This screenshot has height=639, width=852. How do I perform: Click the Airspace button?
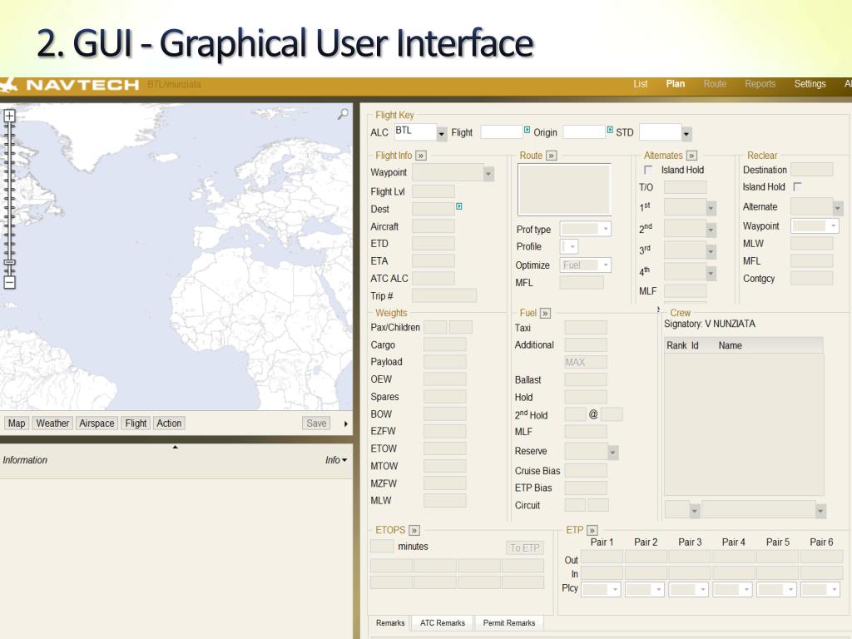pos(97,424)
